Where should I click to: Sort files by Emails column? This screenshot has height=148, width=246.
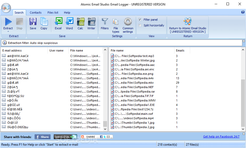182,50
